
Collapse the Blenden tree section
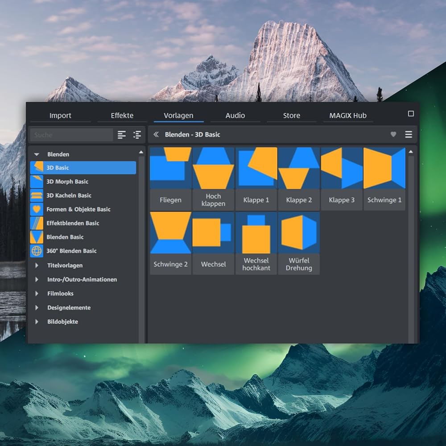pyautogui.click(x=37, y=154)
